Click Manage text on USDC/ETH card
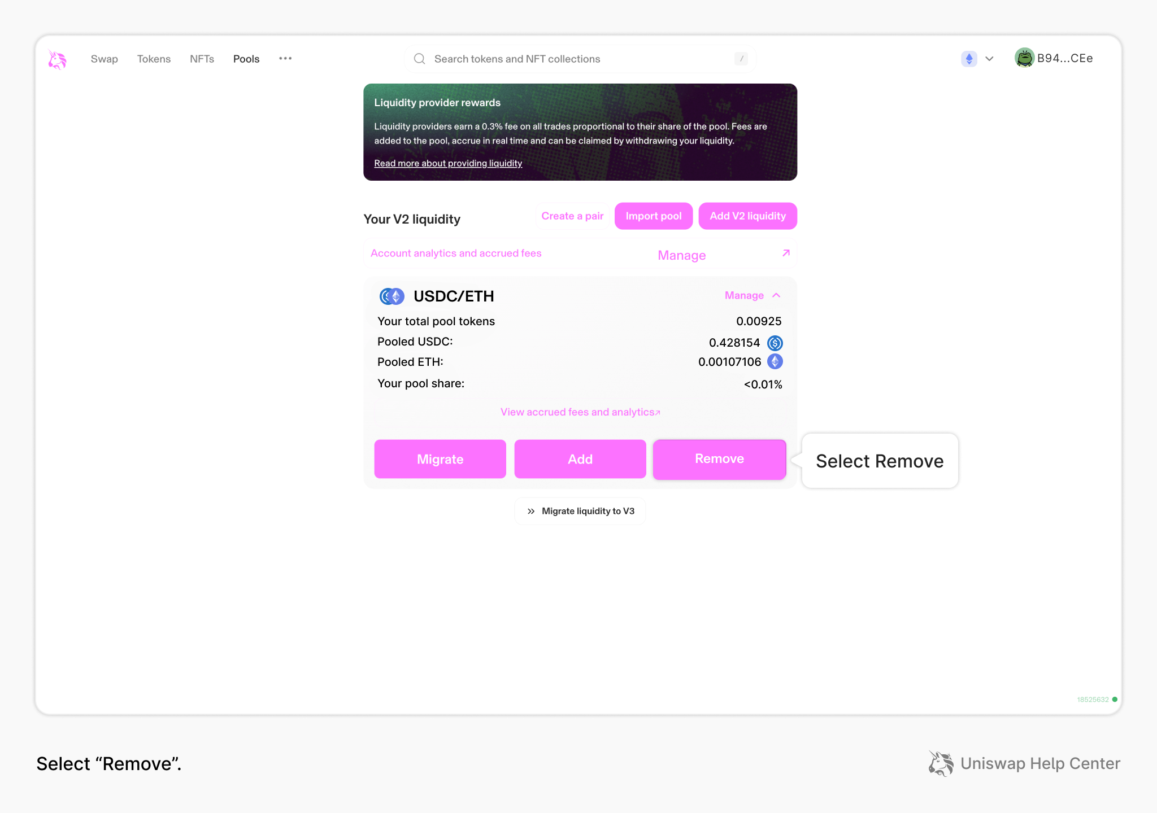This screenshot has width=1157, height=813. [x=744, y=295]
